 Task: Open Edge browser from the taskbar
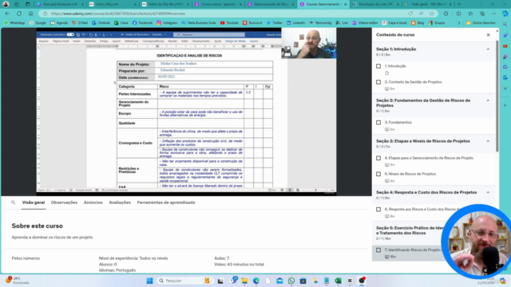click(256, 281)
